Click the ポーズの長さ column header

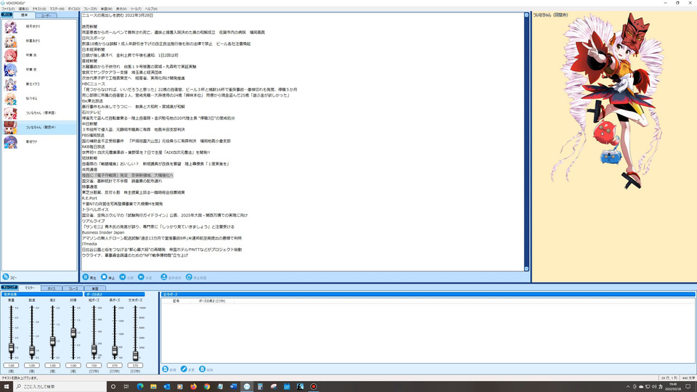(212, 301)
